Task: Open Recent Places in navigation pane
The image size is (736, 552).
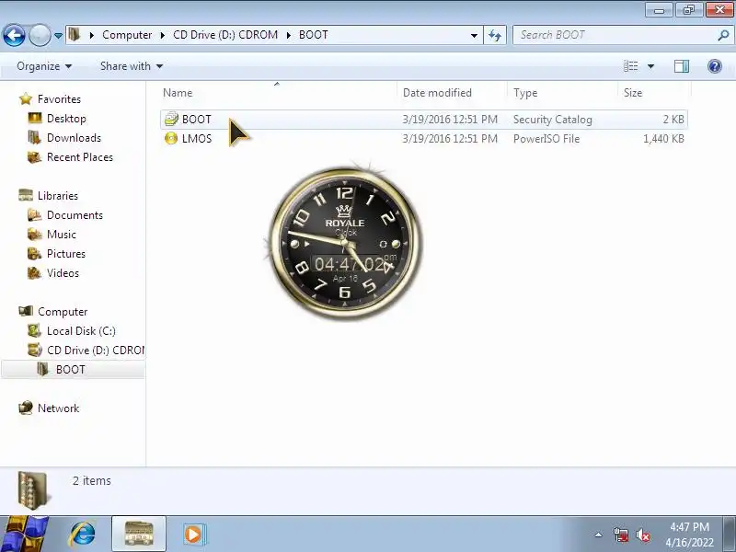Action: pos(80,156)
